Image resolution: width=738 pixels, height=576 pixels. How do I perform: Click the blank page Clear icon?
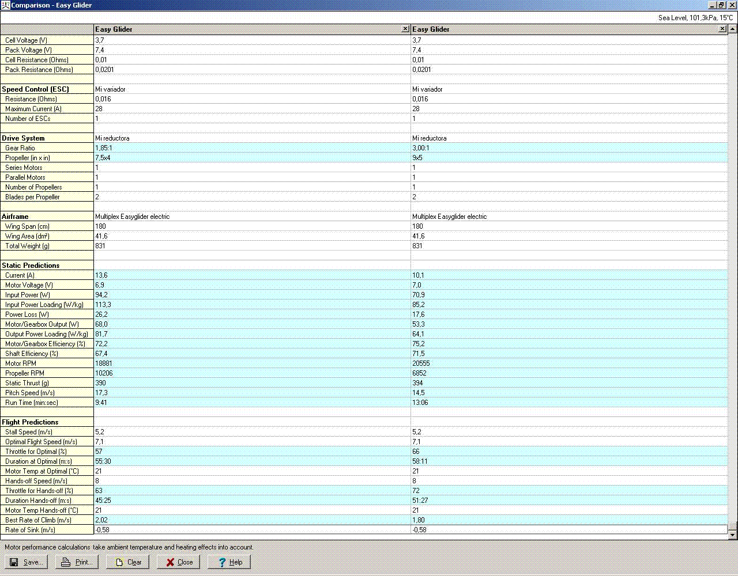(119, 562)
